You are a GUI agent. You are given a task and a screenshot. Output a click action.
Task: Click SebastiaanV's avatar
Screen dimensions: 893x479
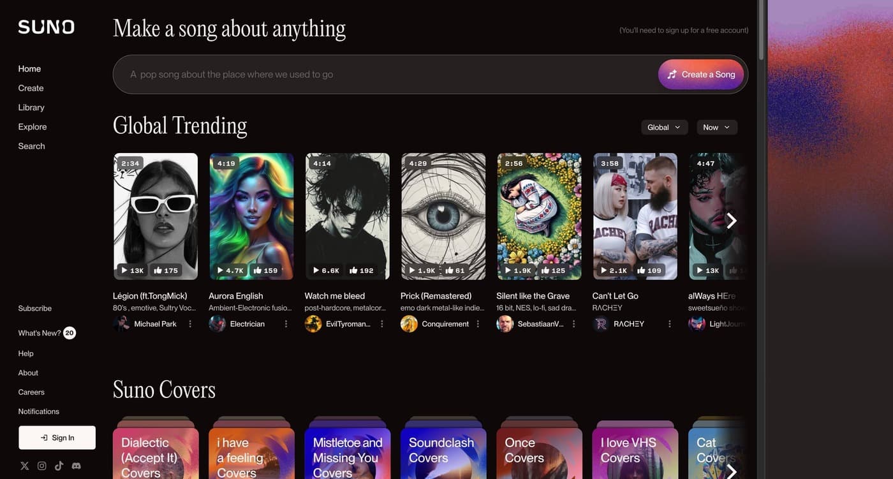click(x=505, y=324)
